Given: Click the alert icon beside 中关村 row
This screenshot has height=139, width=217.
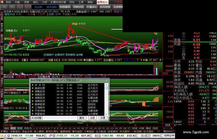Looking at the screenshot, I should pos(32,85).
